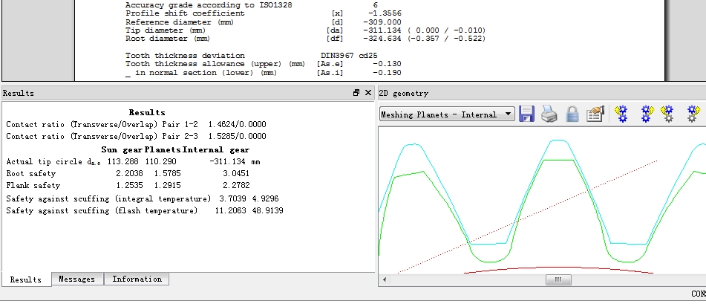The image size is (706, 304).
Task: Click the left arrow of geometry scrollbar
Action: point(384,280)
